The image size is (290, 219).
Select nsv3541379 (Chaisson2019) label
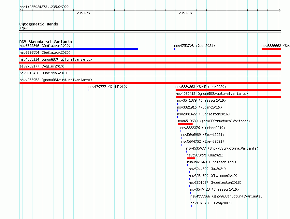tap(201, 100)
